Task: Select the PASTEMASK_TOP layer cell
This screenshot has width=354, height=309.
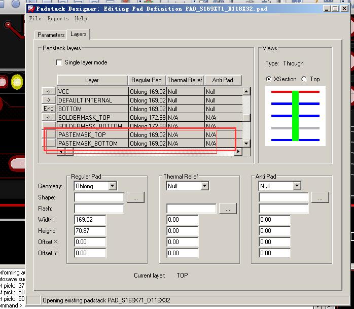Action: [93, 134]
